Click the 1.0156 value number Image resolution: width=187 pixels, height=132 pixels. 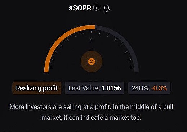pyautogui.click(x=111, y=88)
